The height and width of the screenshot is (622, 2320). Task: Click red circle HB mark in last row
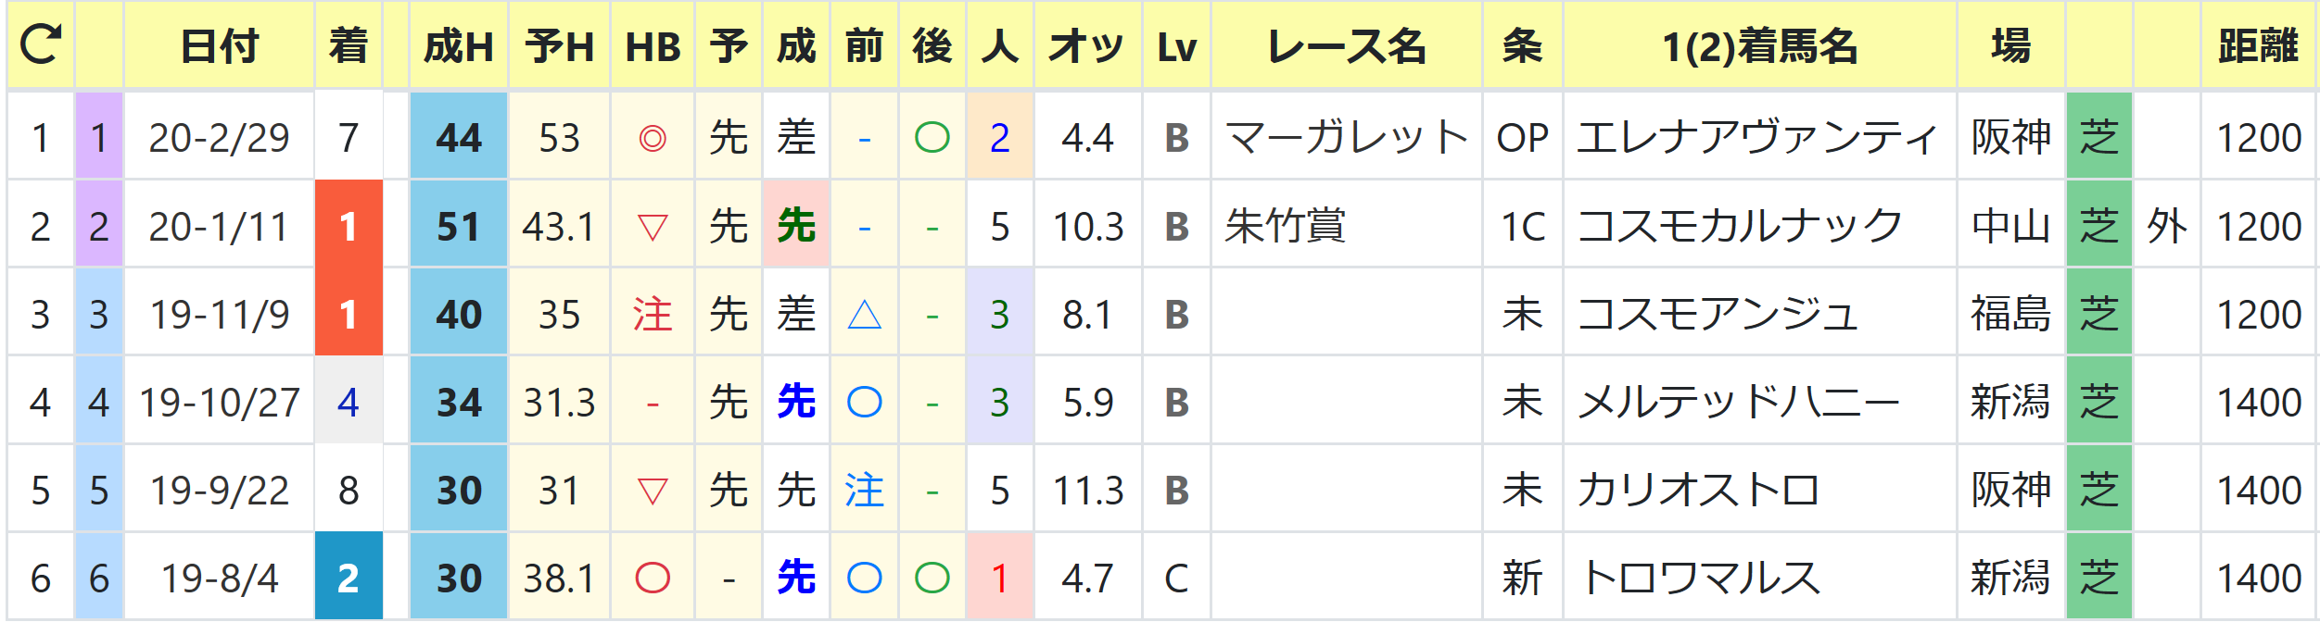point(653,578)
